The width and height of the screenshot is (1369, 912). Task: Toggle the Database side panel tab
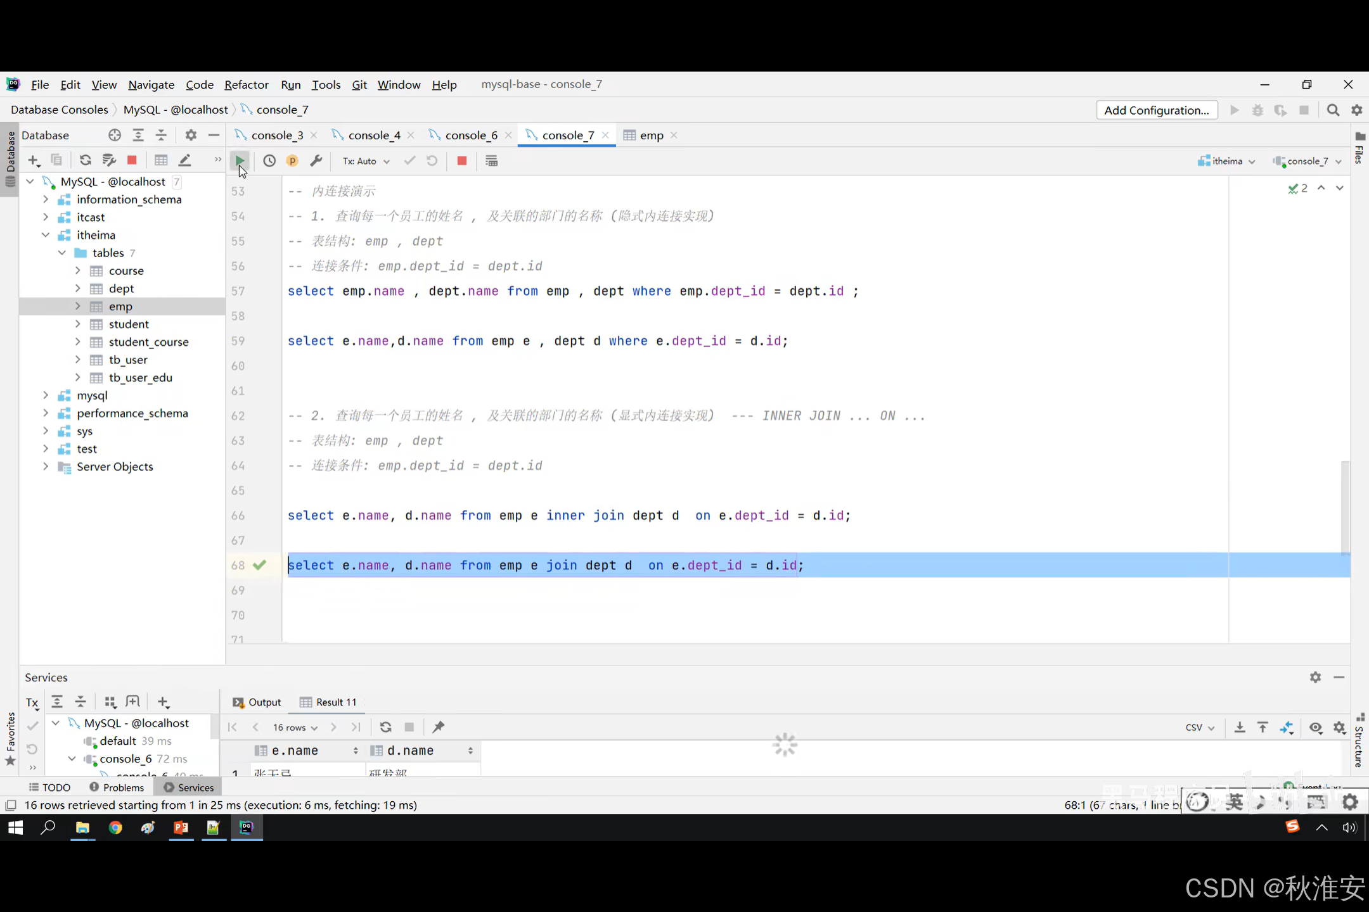coord(10,155)
